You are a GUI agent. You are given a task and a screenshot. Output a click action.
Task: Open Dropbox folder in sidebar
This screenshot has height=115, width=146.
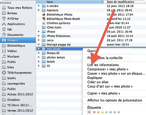click(11, 100)
